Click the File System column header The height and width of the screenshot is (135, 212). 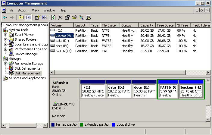pyautogui.click(x=110, y=25)
